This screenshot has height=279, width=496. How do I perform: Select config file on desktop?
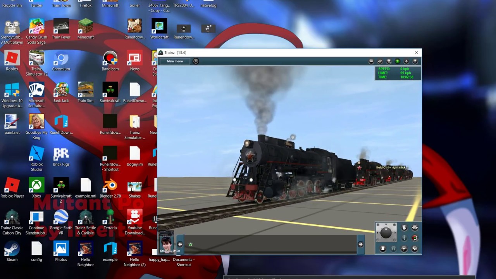tap(36, 251)
